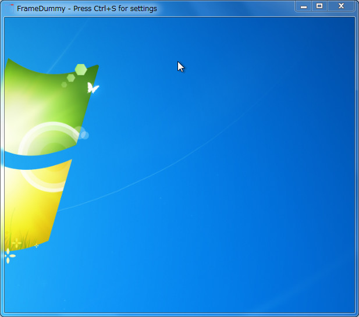This screenshot has height=317, width=359.
Task: Click the FrameDummy app icon in title bar
Action: click(10, 9)
